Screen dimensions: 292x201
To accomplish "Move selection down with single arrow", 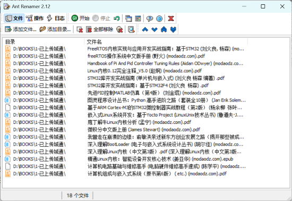I will coord(154,29).
